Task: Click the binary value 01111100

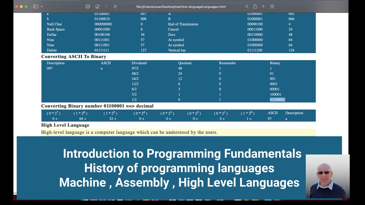Action: (x=255, y=50)
